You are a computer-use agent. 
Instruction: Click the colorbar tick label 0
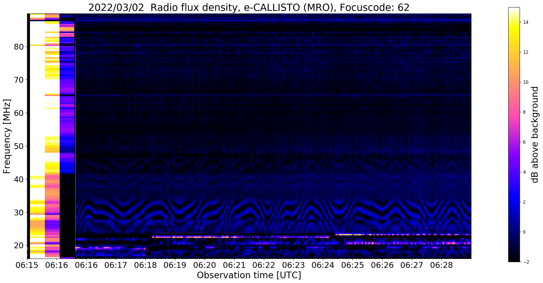point(524,232)
